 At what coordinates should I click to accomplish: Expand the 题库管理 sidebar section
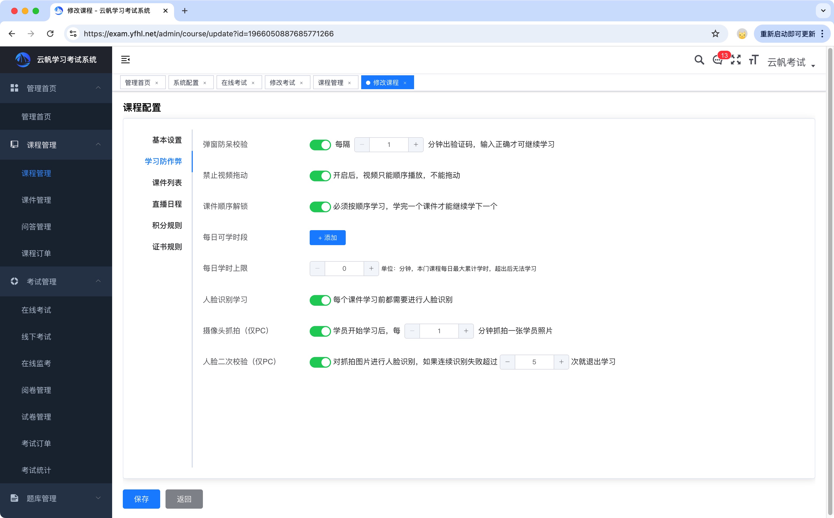[x=99, y=498]
